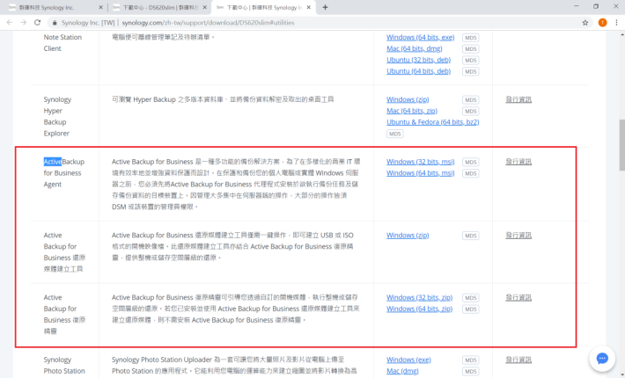Screen dimensions: 625x378
Task: Open release notes for recovery media creator
Action: pos(518,236)
